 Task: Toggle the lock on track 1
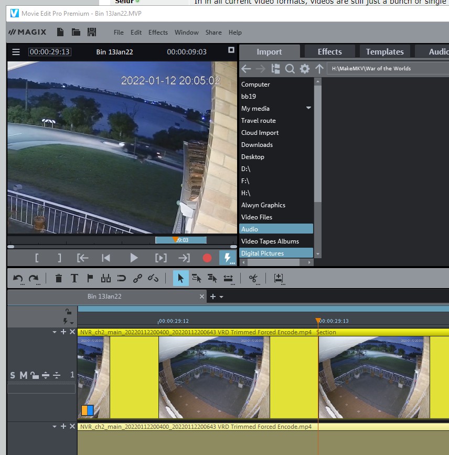[34, 375]
